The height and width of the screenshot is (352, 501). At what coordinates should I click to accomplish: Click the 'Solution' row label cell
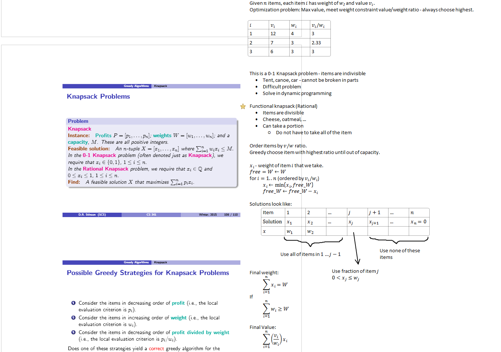tap(273, 222)
